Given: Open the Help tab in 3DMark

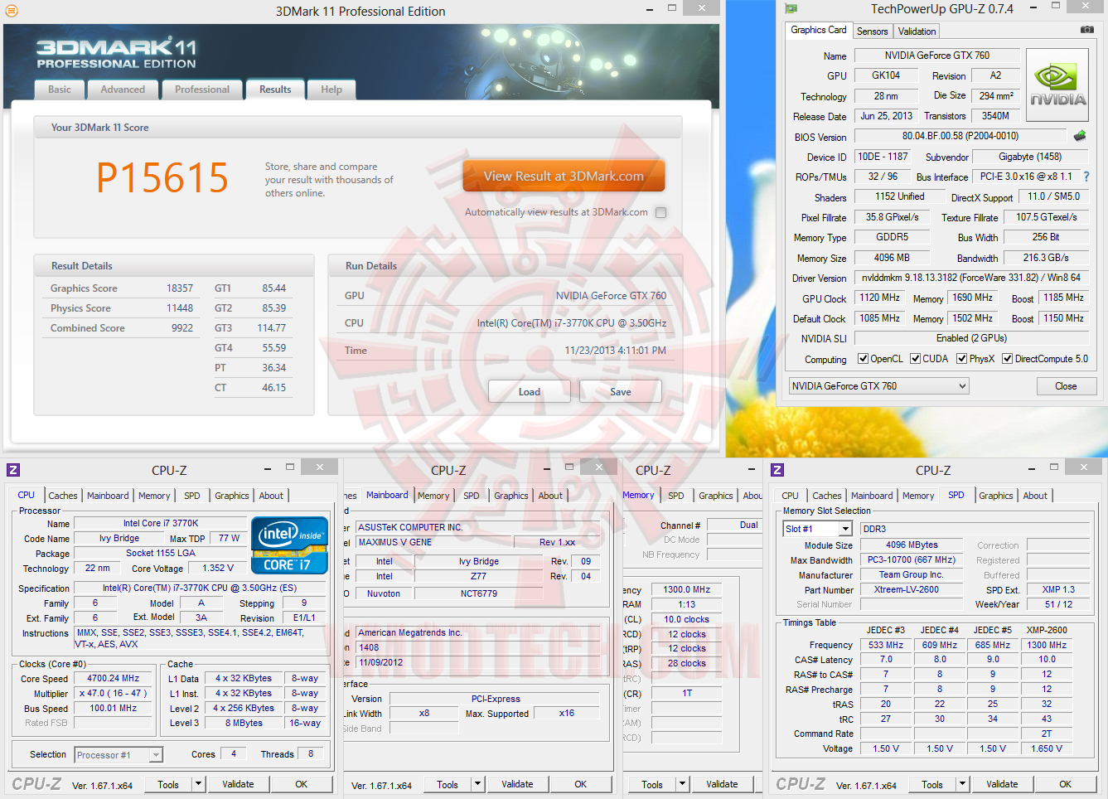Looking at the screenshot, I should click(x=331, y=90).
